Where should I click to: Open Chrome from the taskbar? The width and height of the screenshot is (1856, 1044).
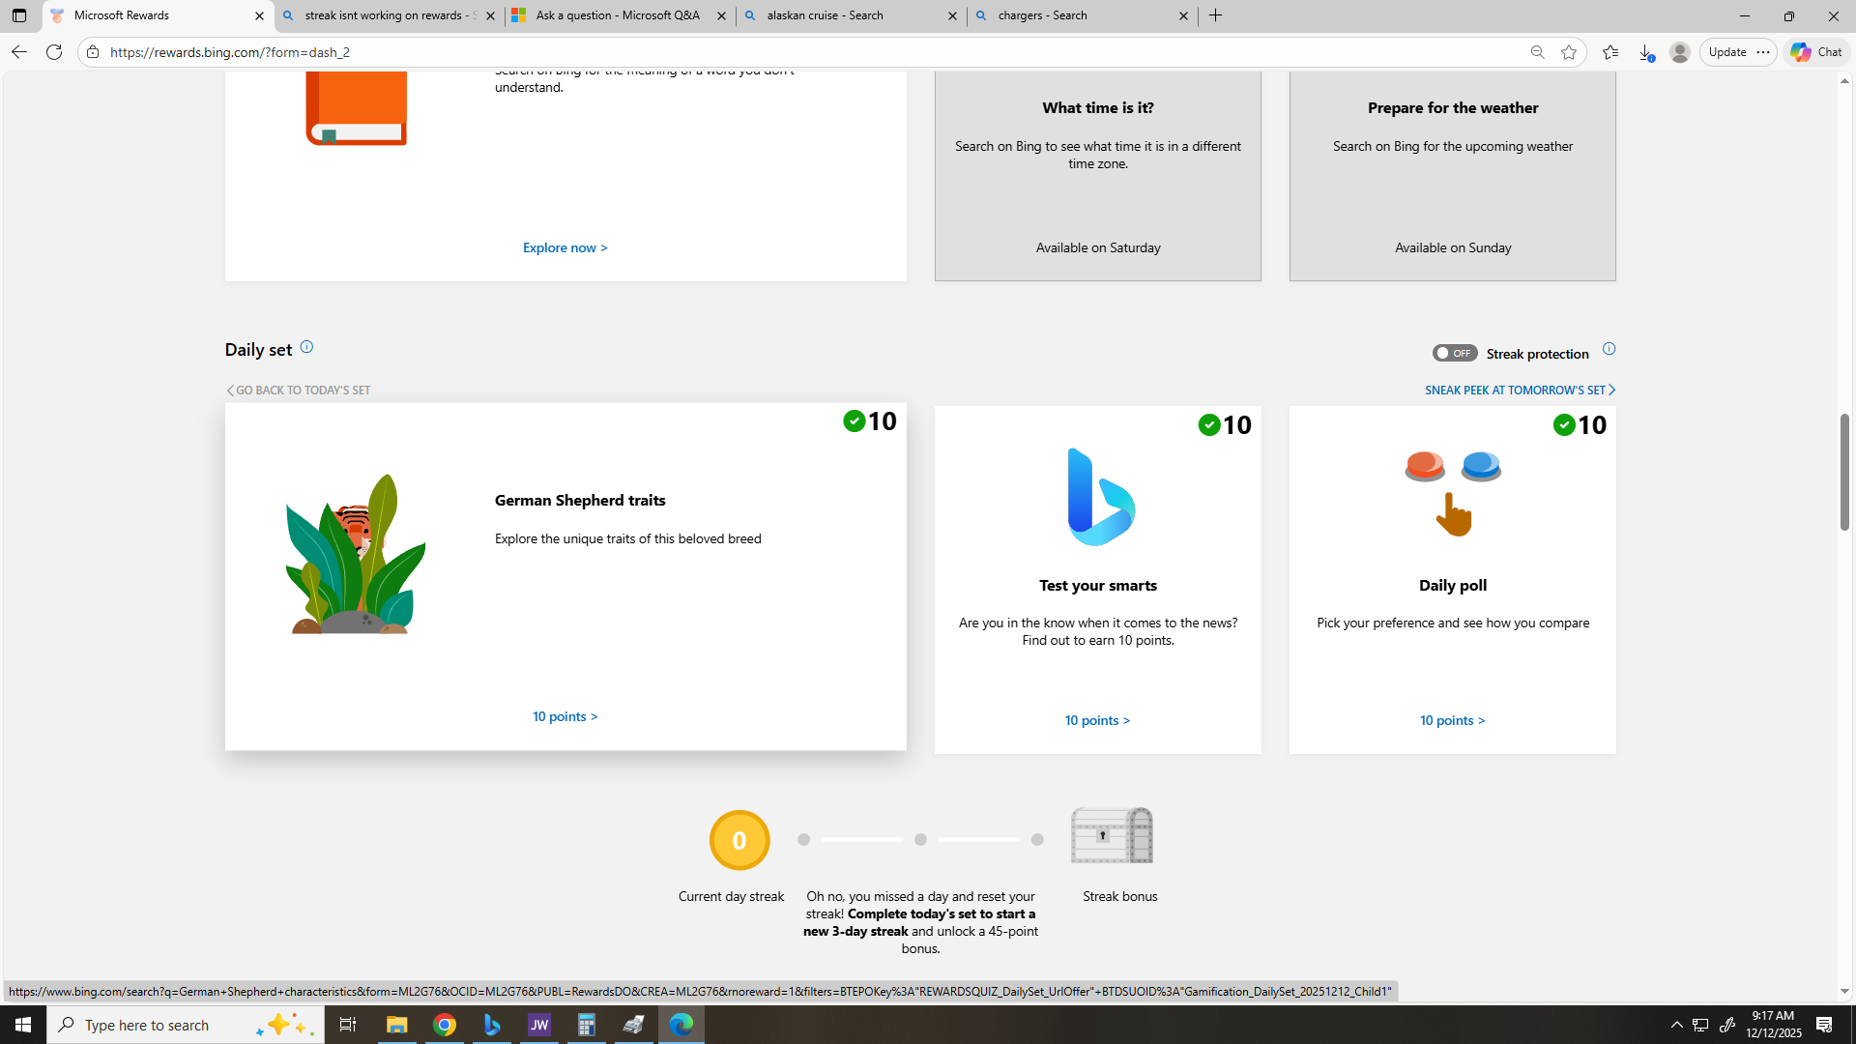click(x=445, y=1025)
